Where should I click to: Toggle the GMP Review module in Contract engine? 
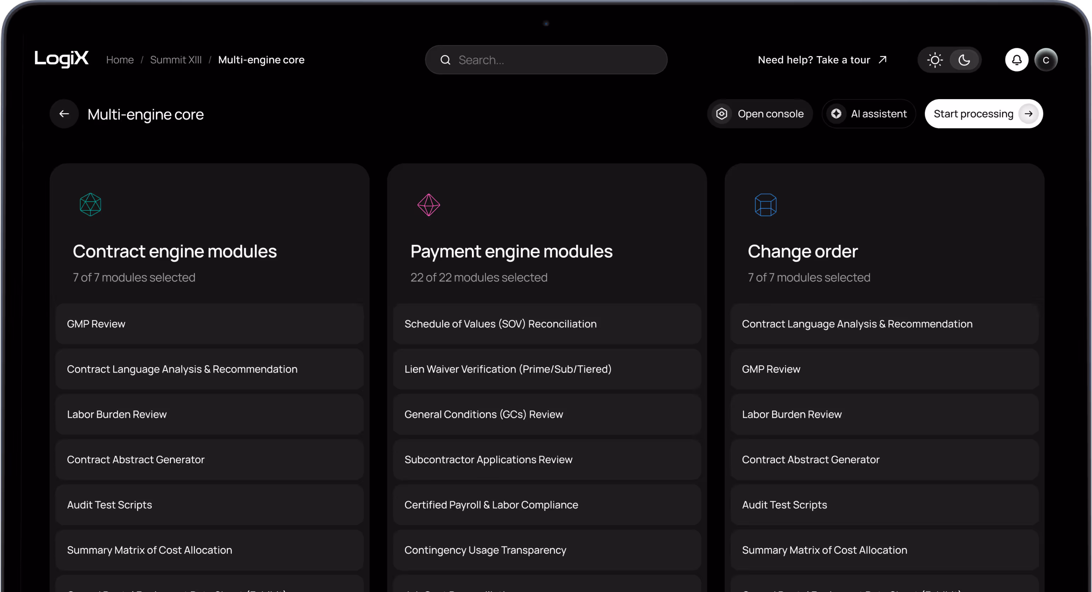tap(210, 324)
